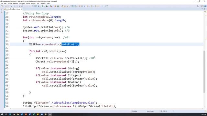Click the Smart Insert status bar entry

[x=150, y=111]
